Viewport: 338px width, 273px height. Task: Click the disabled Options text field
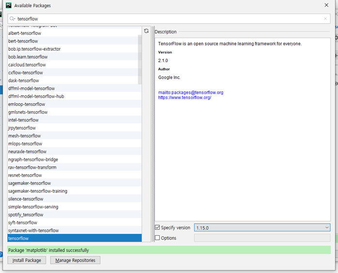(x=262, y=238)
